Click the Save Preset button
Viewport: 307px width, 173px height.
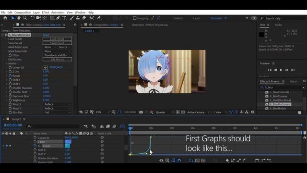click(57, 43)
